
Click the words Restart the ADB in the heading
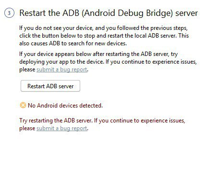tap(49, 13)
